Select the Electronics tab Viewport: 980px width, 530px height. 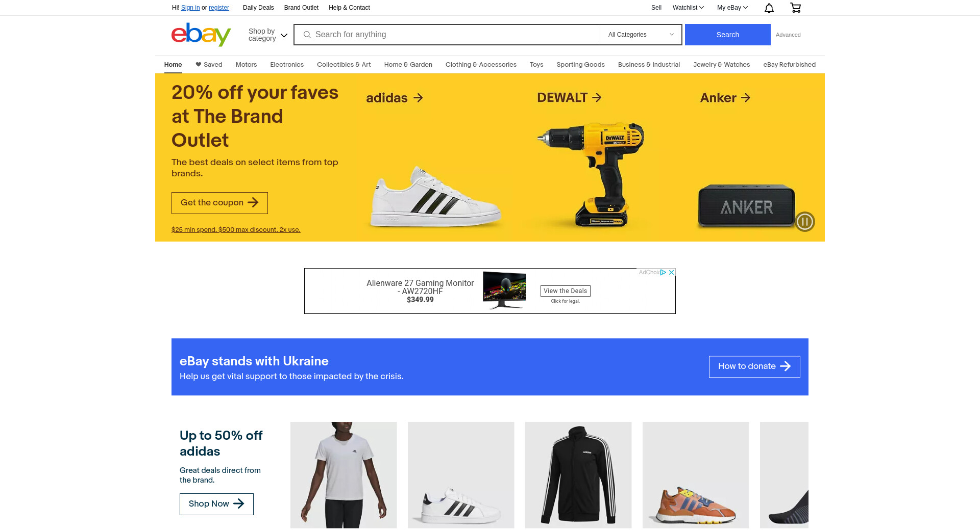[287, 65]
